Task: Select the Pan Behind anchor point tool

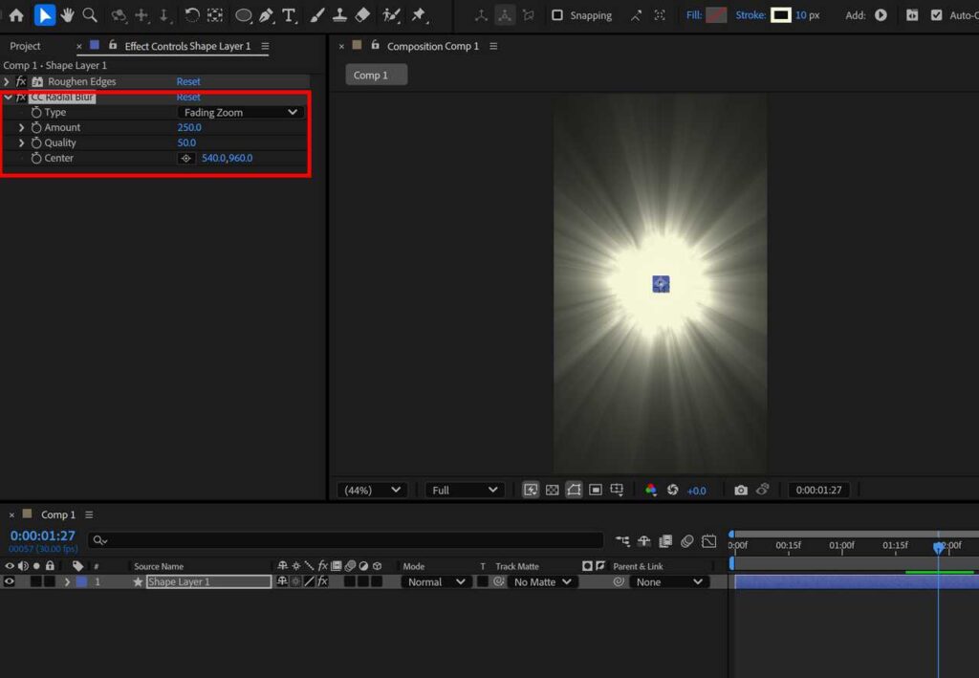Action: [215, 15]
